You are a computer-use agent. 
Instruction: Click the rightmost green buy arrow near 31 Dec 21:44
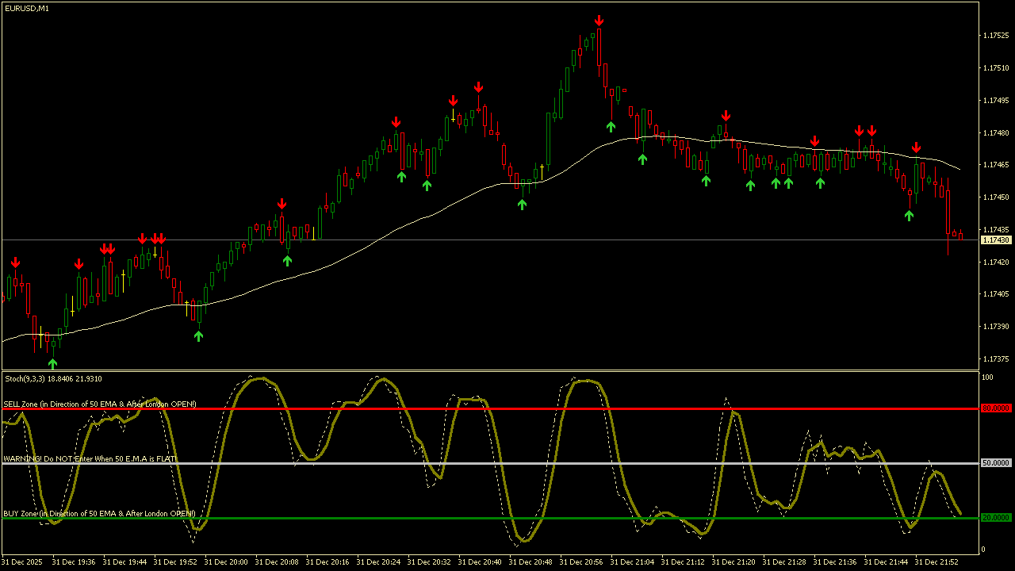909,213
